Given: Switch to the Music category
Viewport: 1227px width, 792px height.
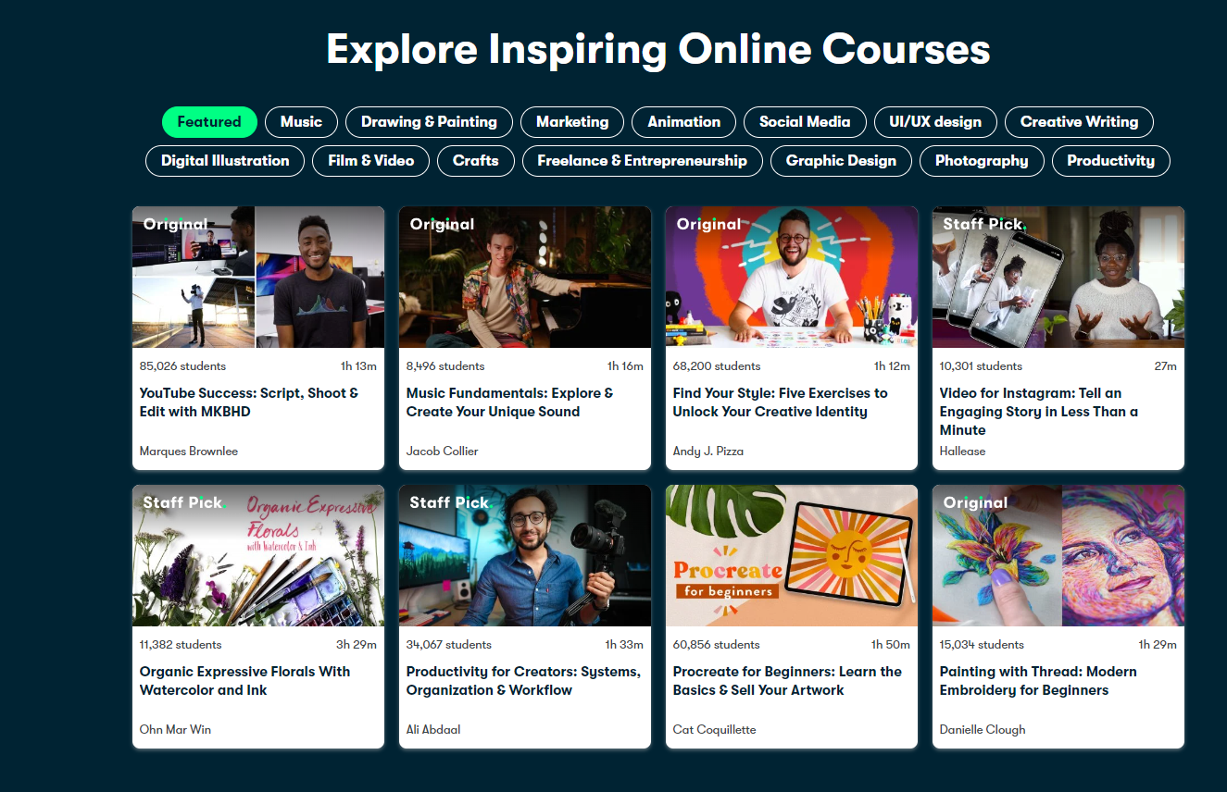Looking at the screenshot, I should coord(301,122).
